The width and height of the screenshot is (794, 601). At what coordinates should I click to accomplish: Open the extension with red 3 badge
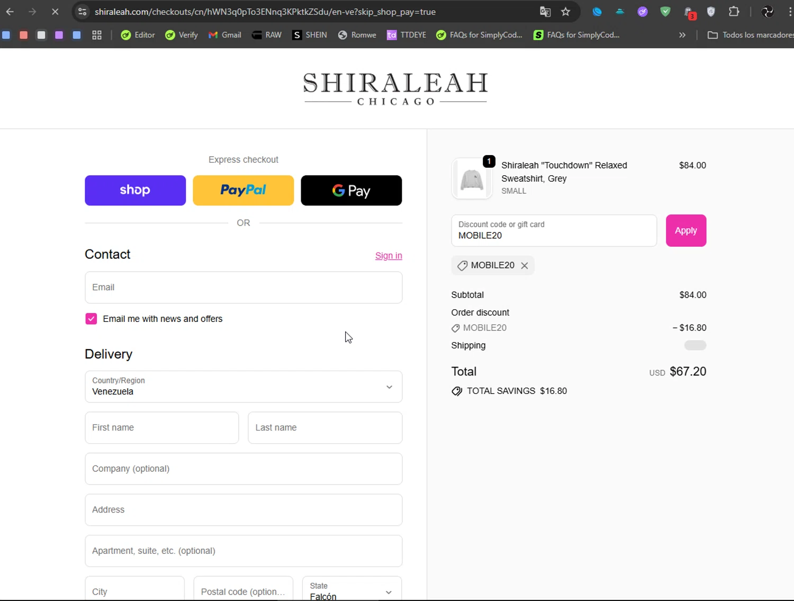[x=689, y=12]
